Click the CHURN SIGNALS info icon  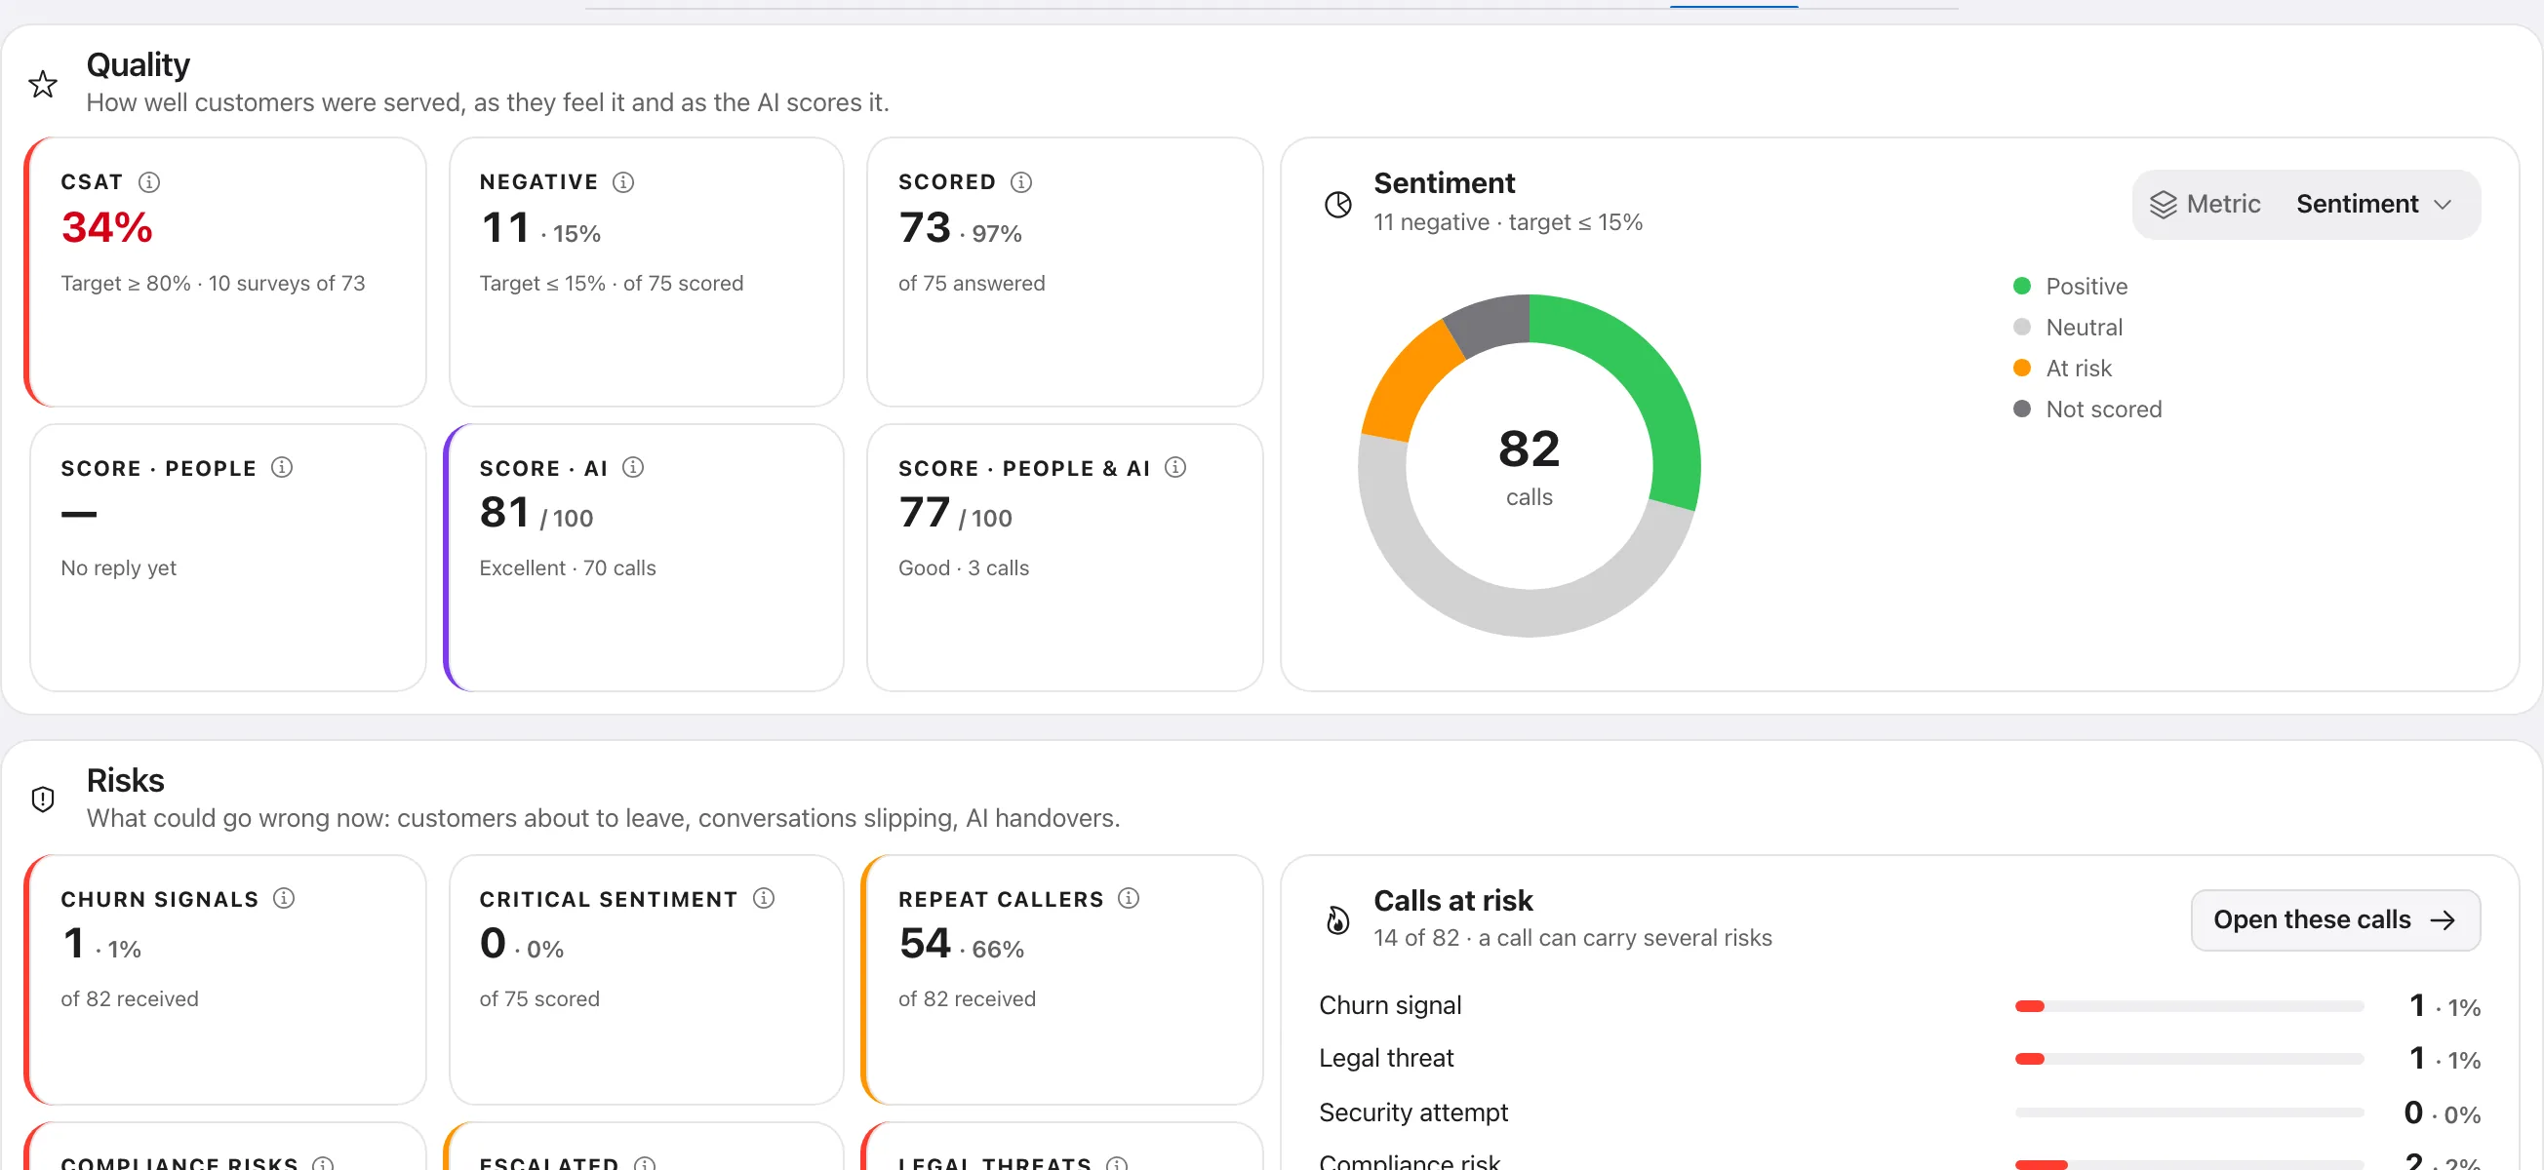tap(285, 898)
